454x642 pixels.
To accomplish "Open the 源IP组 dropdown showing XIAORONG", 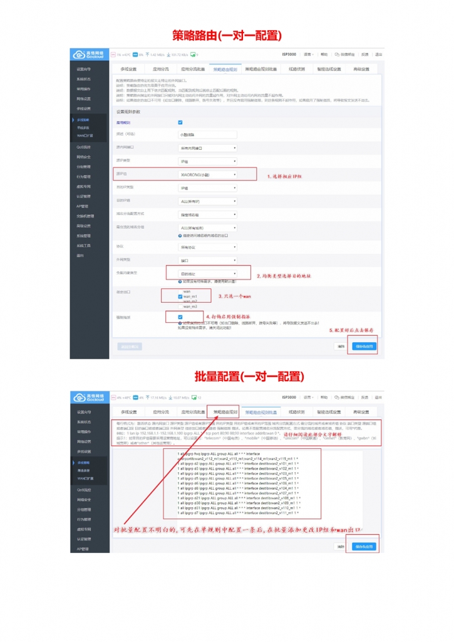I will click(207, 175).
